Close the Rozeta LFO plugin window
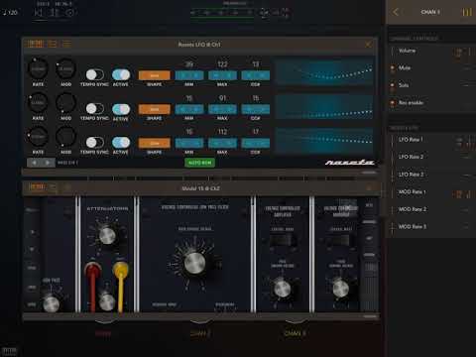Image resolution: width=476 pixels, height=357 pixels. (369, 45)
